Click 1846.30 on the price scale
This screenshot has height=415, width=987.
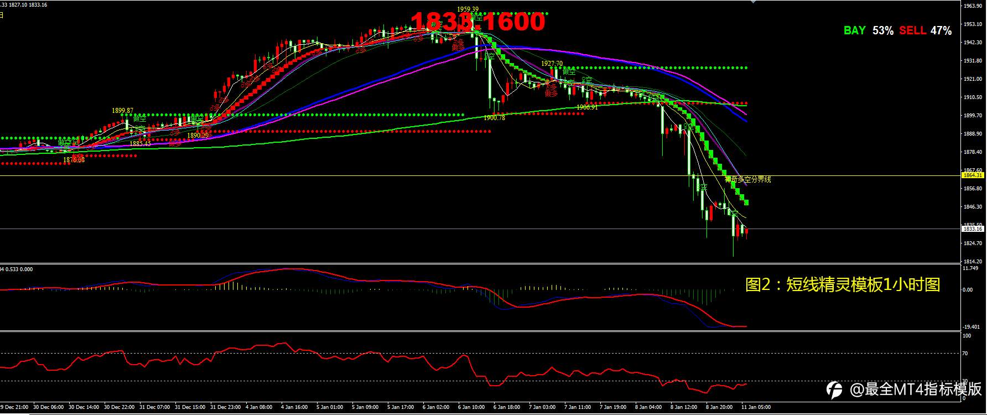[973, 207]
